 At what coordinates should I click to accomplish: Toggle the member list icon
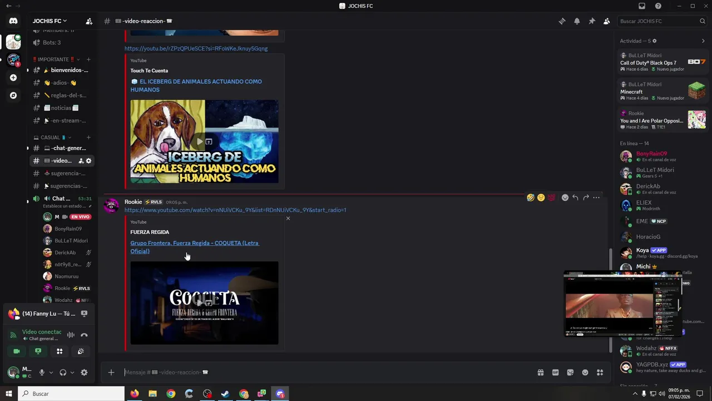tap(607, 21)
